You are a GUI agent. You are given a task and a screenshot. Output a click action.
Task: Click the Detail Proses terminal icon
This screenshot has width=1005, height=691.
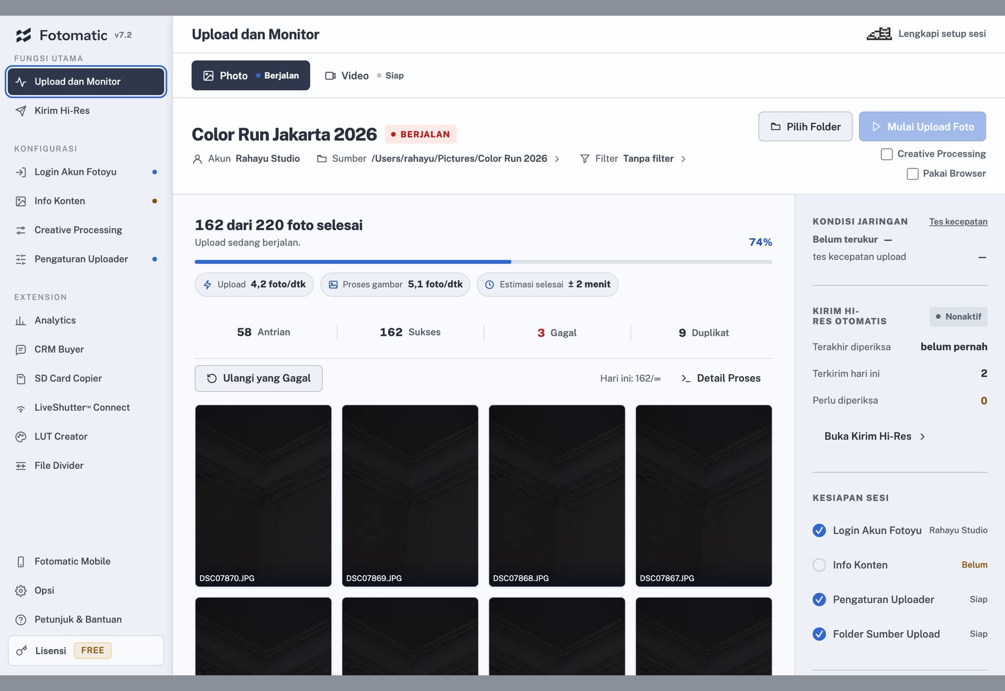(x=686, y=378)
